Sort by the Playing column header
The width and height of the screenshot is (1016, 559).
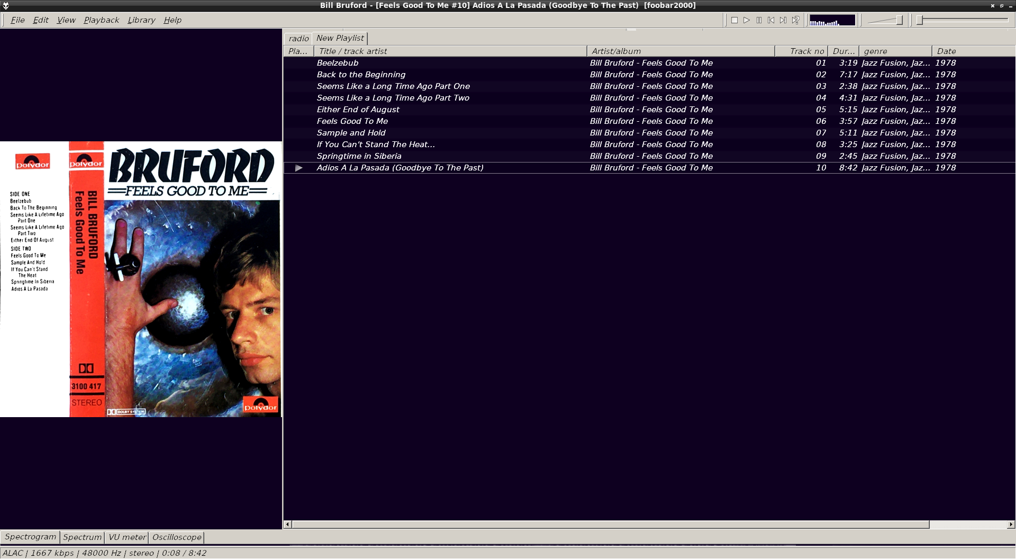click(298, 51)
